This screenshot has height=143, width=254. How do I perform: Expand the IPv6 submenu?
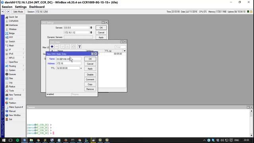click(11, 54)
